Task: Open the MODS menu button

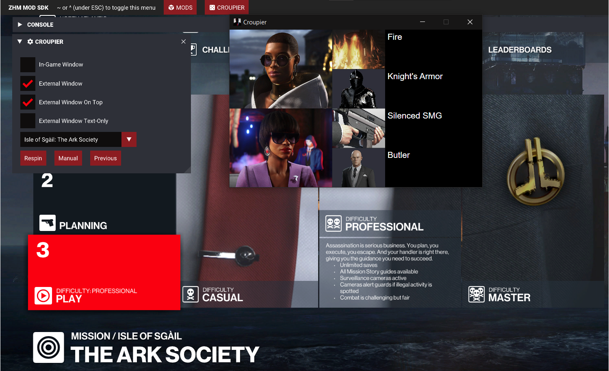Action: tap(180, 7)
